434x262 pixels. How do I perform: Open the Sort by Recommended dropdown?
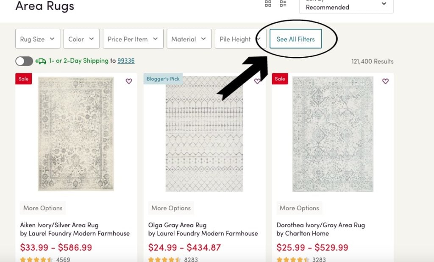click(x=346, y=6)
